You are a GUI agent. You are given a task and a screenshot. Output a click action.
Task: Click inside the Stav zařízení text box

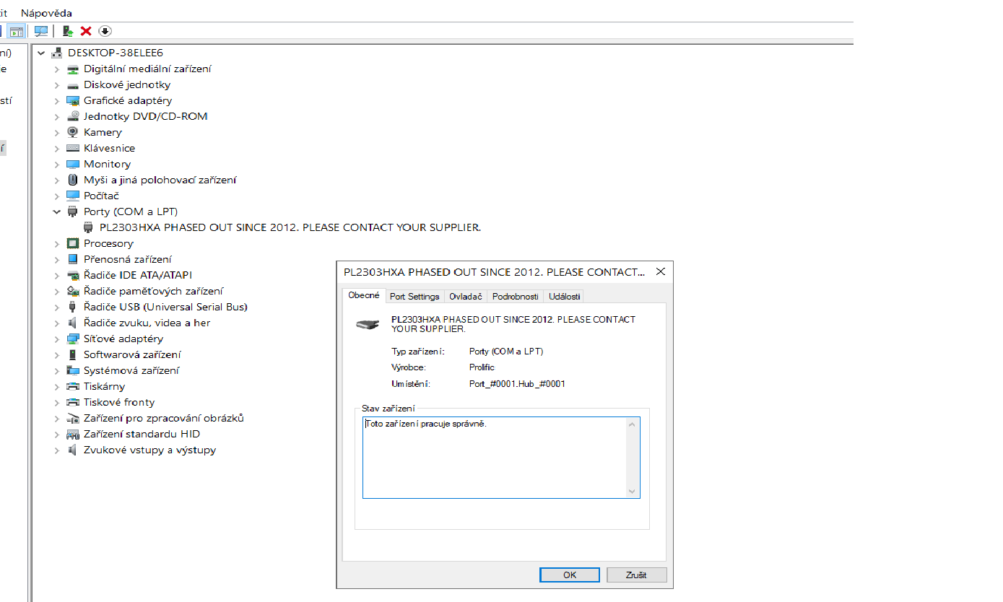[501, 458]
